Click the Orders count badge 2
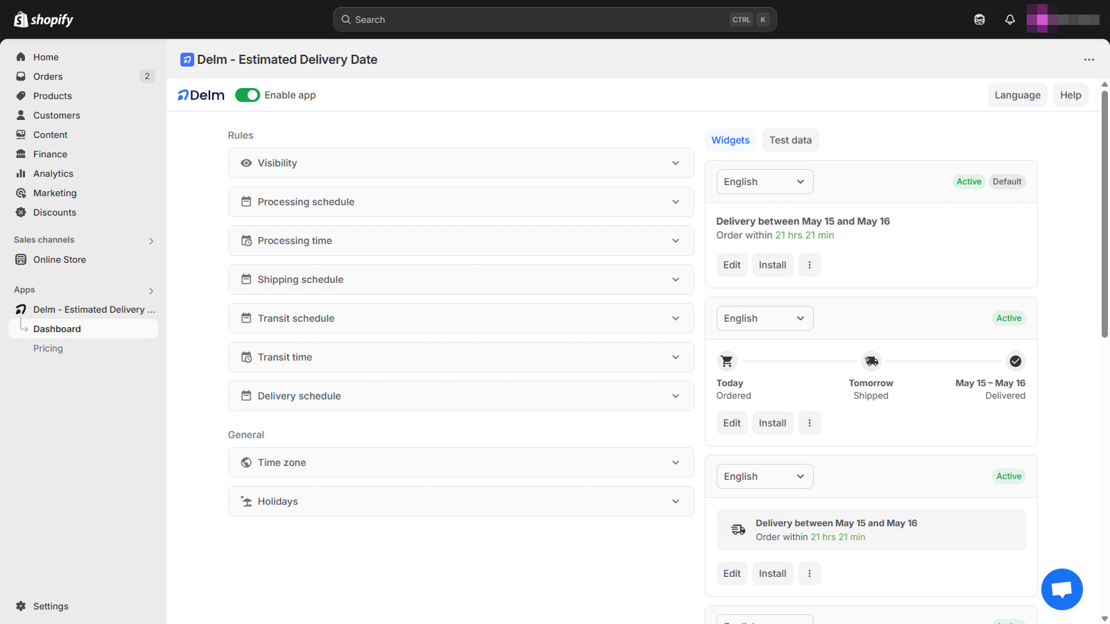The image size is (1110, 624). [x=147, y=76]
